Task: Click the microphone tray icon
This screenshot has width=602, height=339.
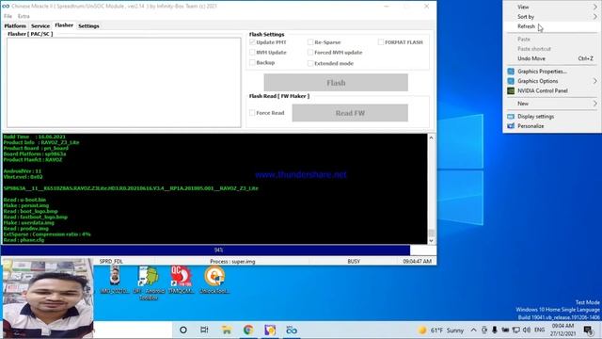Action: pyautogui.click(x=495, y=331)
